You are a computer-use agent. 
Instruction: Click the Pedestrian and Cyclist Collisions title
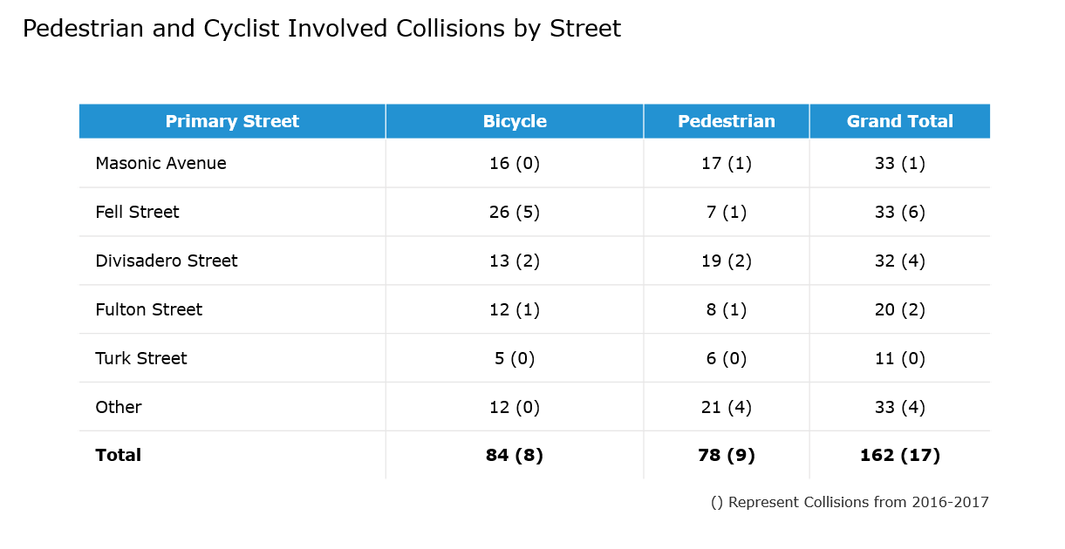pos(321,29)
